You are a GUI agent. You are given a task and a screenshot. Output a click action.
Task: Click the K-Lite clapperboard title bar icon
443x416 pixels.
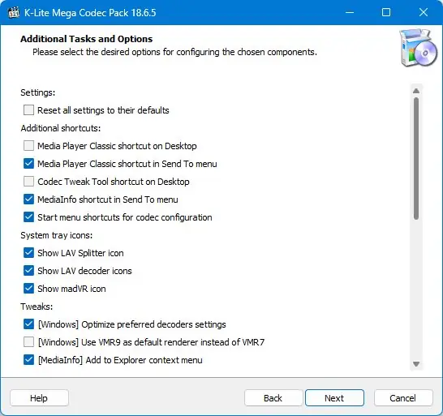coord(13,13)
